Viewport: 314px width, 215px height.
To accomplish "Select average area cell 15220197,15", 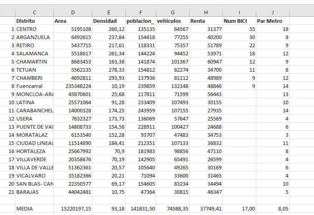I will [73, 208].
